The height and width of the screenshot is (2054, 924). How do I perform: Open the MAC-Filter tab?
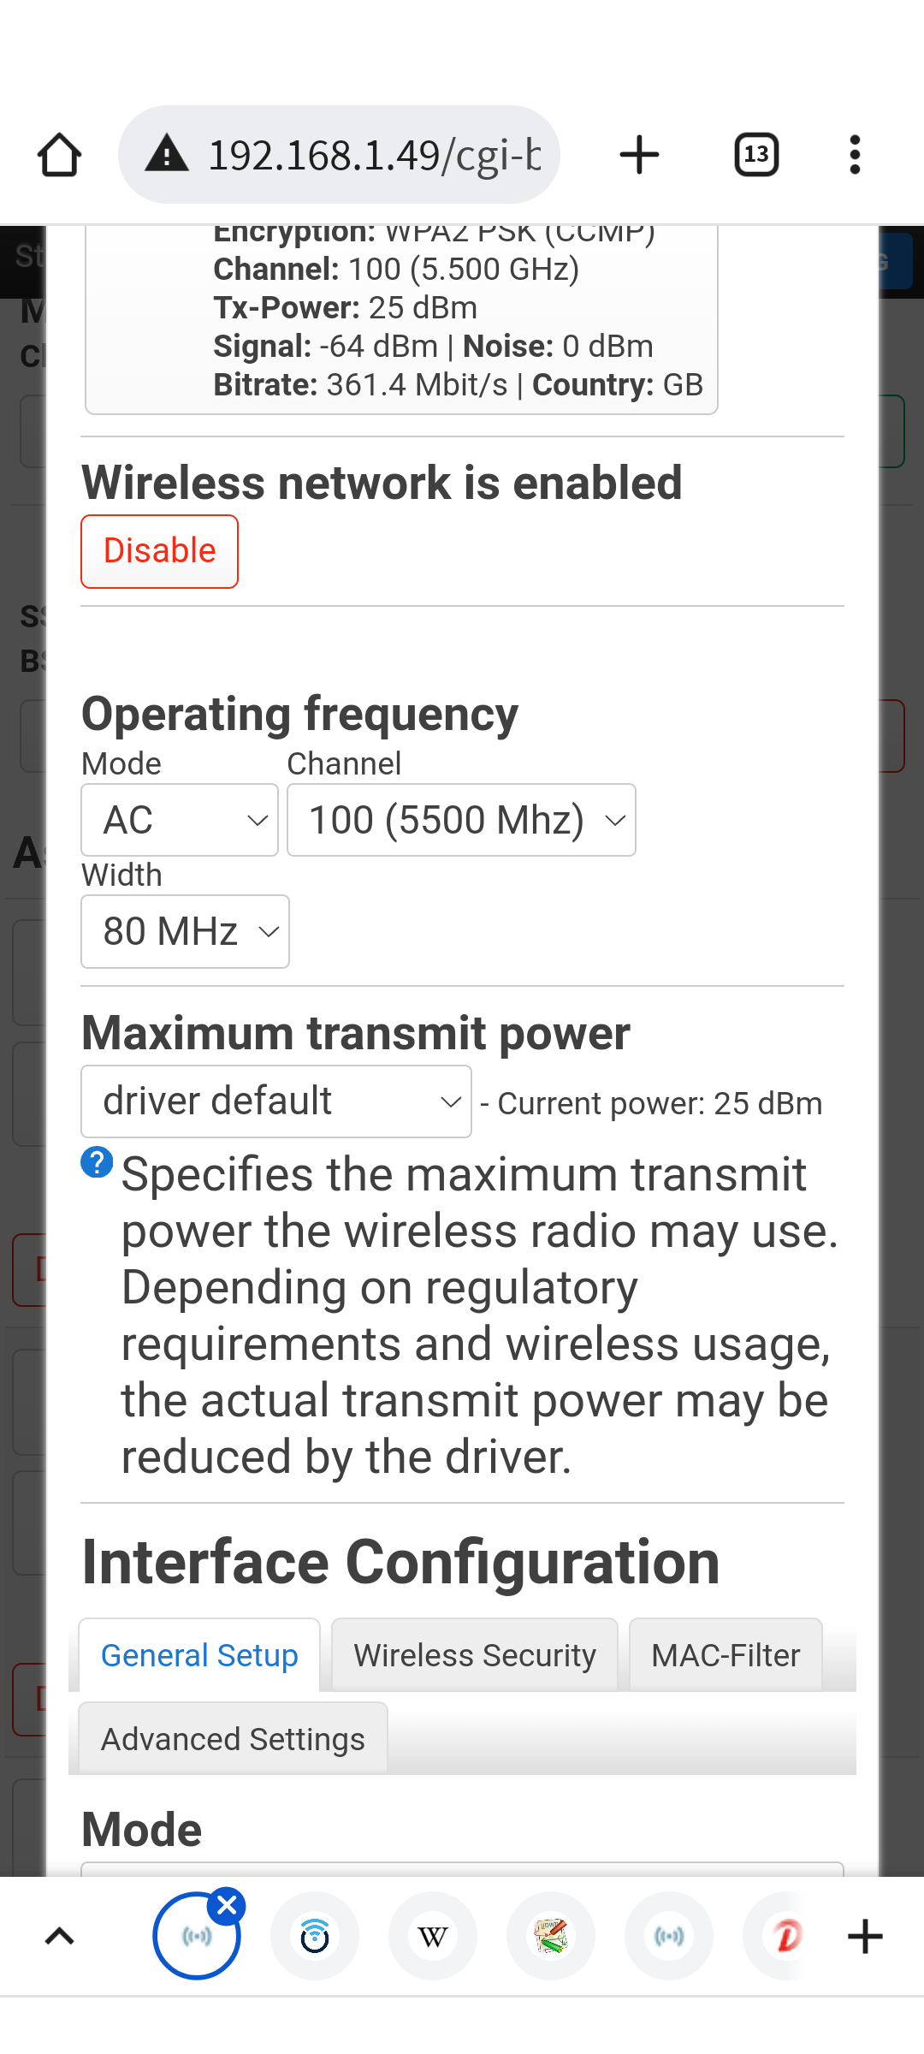click(x=725, y=1654)
